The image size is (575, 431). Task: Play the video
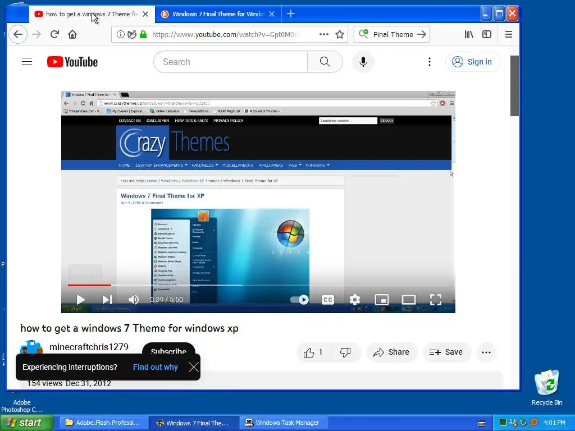click(81, 300)
